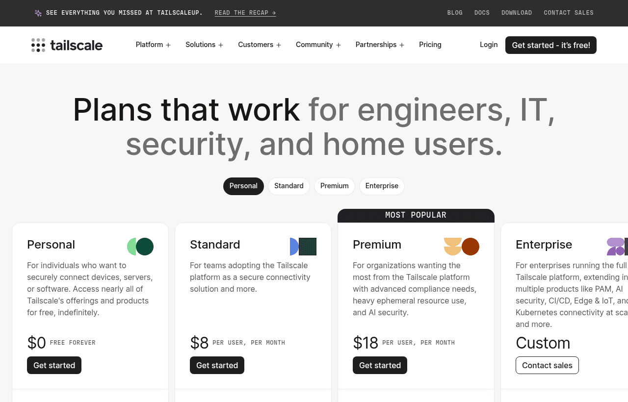Click the FREE FOREVER label
628x402 pixels.
[x=73, y=343]
